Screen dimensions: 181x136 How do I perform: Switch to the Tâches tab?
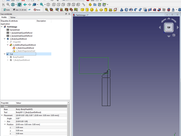tap(13, 17)
